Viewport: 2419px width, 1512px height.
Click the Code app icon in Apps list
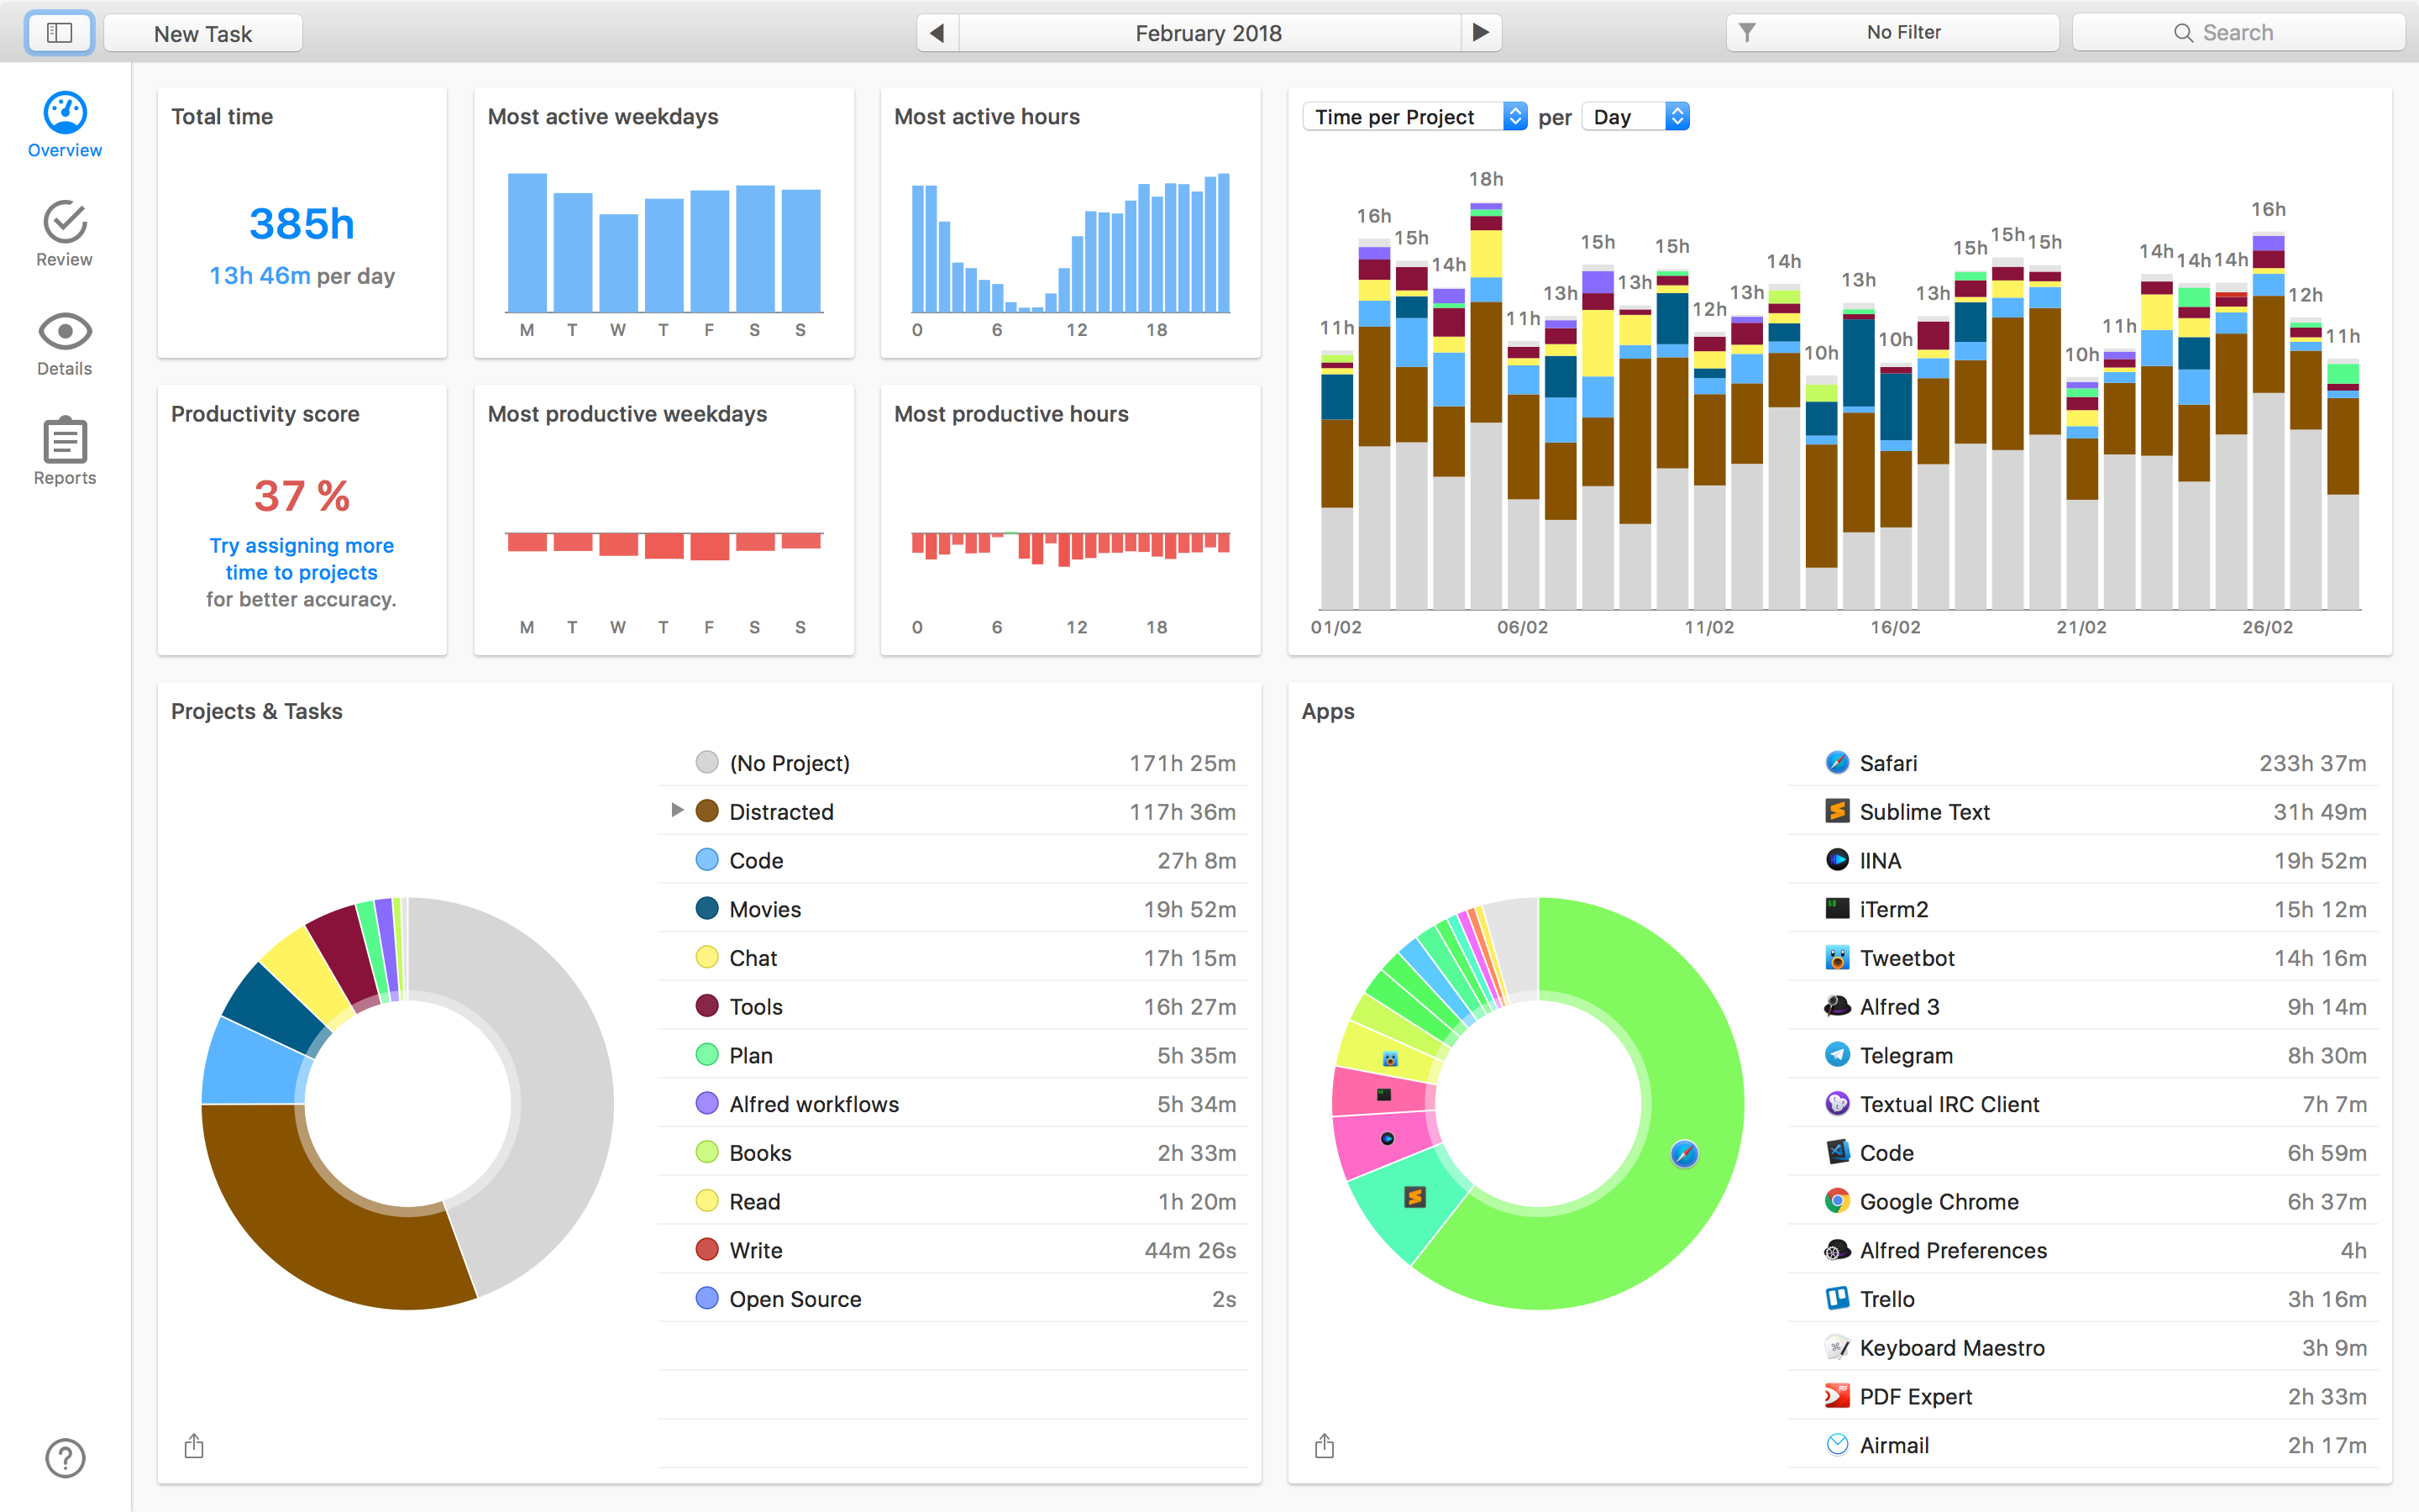tap(1837, 1152)
